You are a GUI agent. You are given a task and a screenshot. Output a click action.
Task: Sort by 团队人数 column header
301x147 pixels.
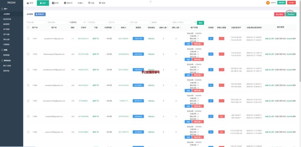tap(176, 27)
